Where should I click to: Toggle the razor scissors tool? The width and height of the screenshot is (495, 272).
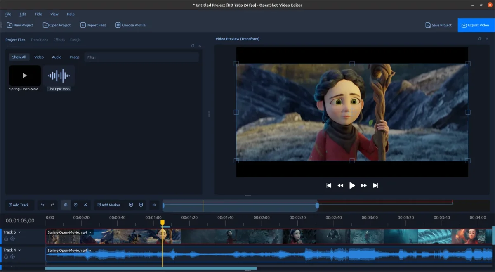[85, 205]
